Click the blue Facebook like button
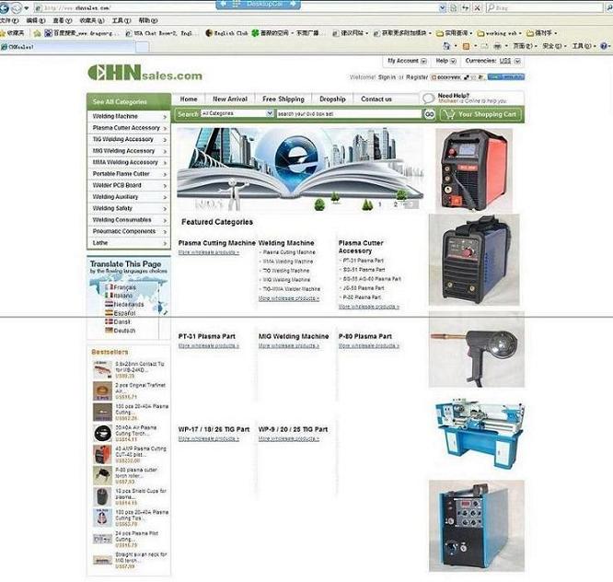 tap(506, 77)
